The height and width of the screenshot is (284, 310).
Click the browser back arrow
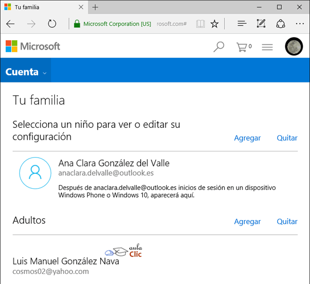point(10,23)
